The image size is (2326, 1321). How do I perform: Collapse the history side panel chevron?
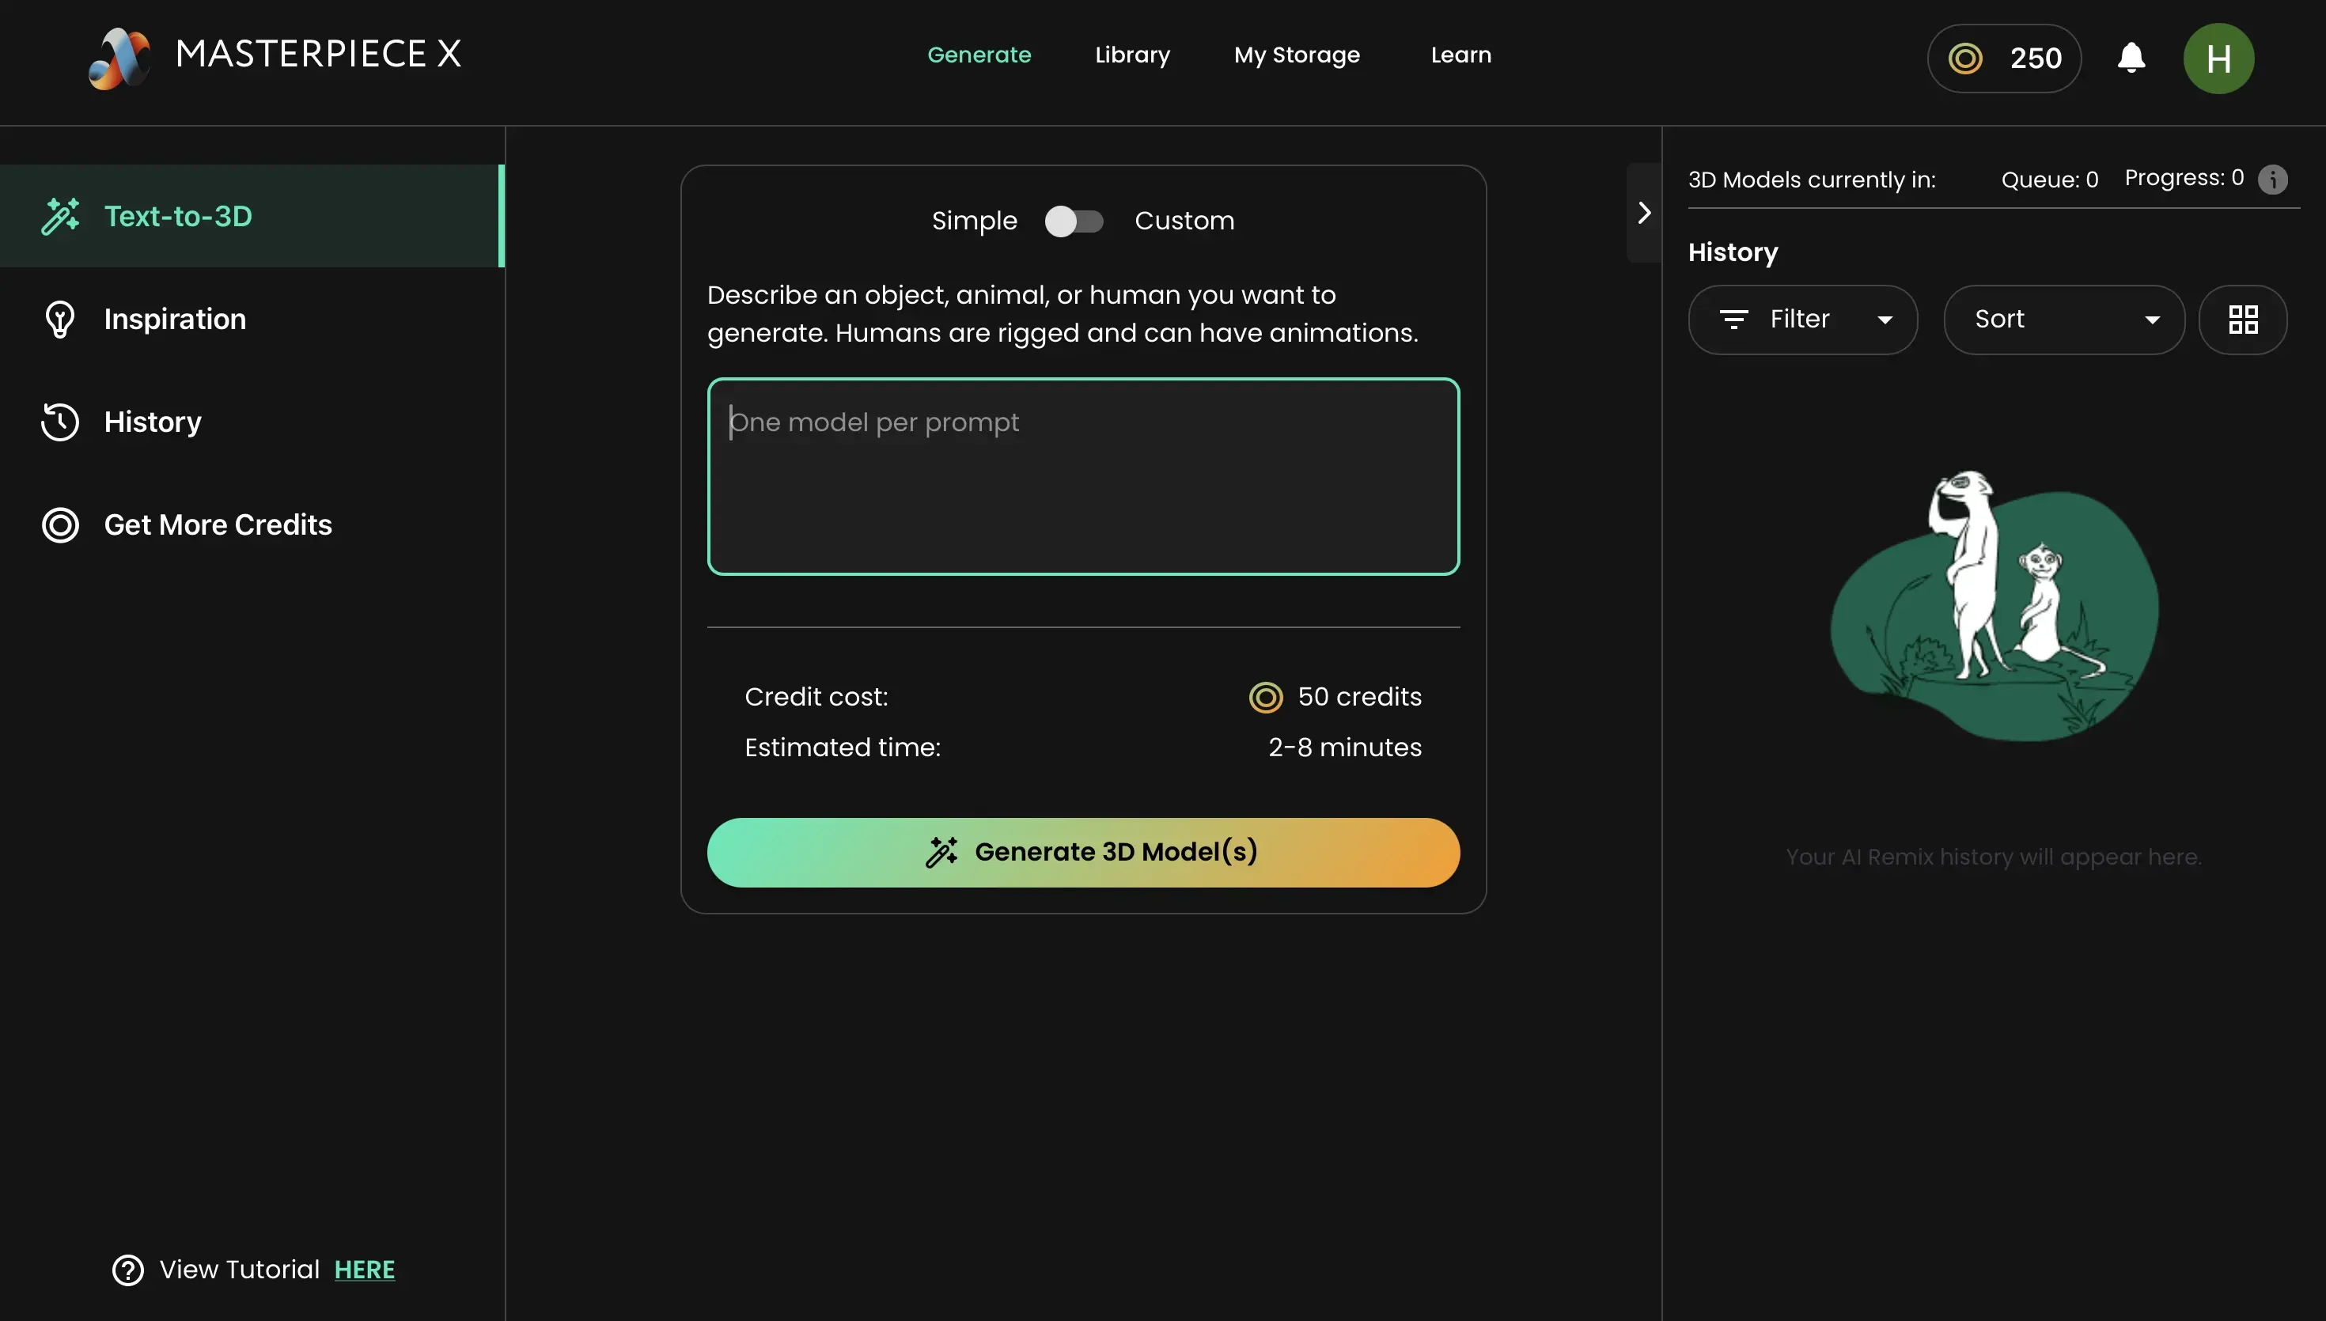click(1644, 214)
